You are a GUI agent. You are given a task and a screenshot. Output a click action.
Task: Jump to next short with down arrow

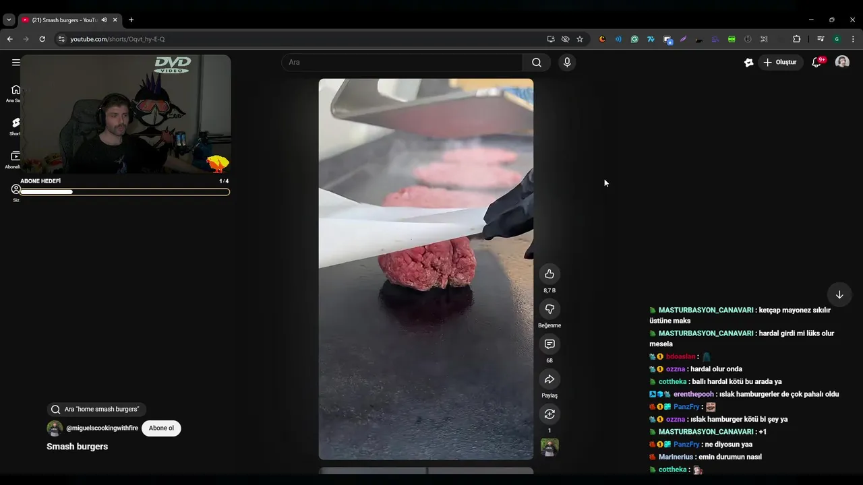tap(839, 294)
